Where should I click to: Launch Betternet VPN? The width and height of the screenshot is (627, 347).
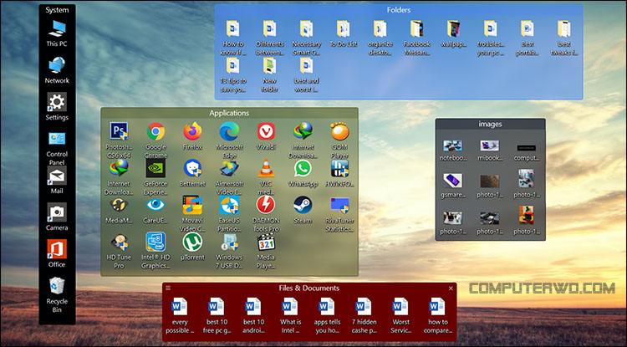(x=192, y=168)
